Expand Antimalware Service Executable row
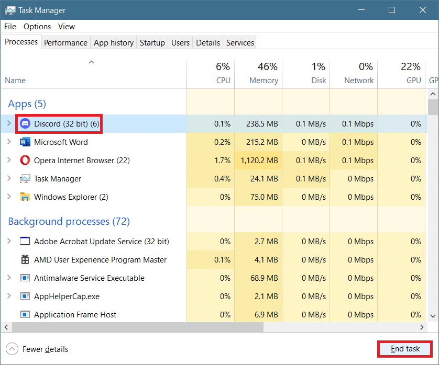Screen dimensions: 439x365 [9, 278]
